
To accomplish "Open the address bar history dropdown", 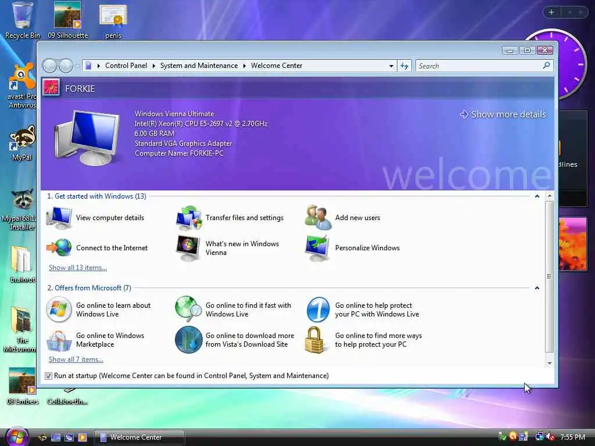I will tap(391, 66).
